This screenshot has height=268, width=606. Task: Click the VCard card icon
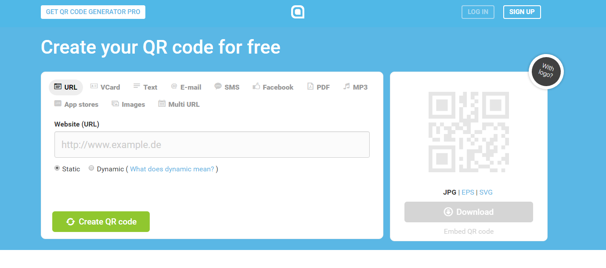pyautogui.click(x=94, y=87)
